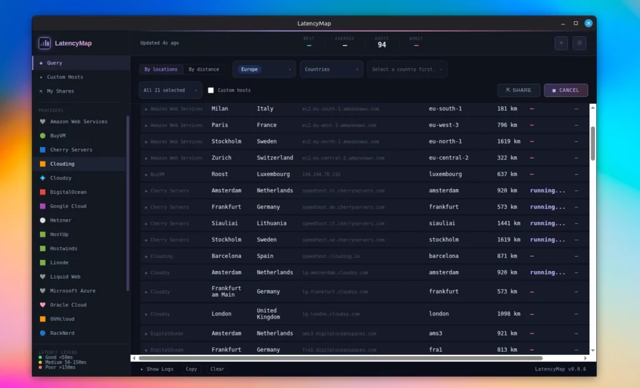Click the BuyVM green circle provider icon
This screenshot has height=388, width=640.
point(42,136)
